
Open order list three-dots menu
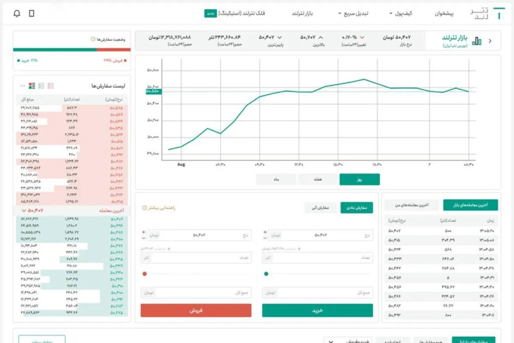pos(22,86)
